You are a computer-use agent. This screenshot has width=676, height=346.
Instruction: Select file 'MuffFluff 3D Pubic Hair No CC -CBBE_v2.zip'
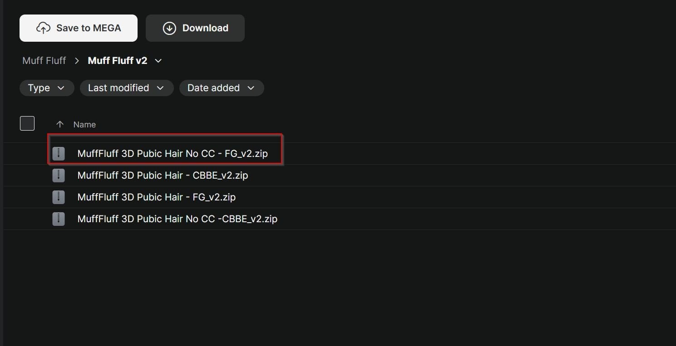point(178,219)
